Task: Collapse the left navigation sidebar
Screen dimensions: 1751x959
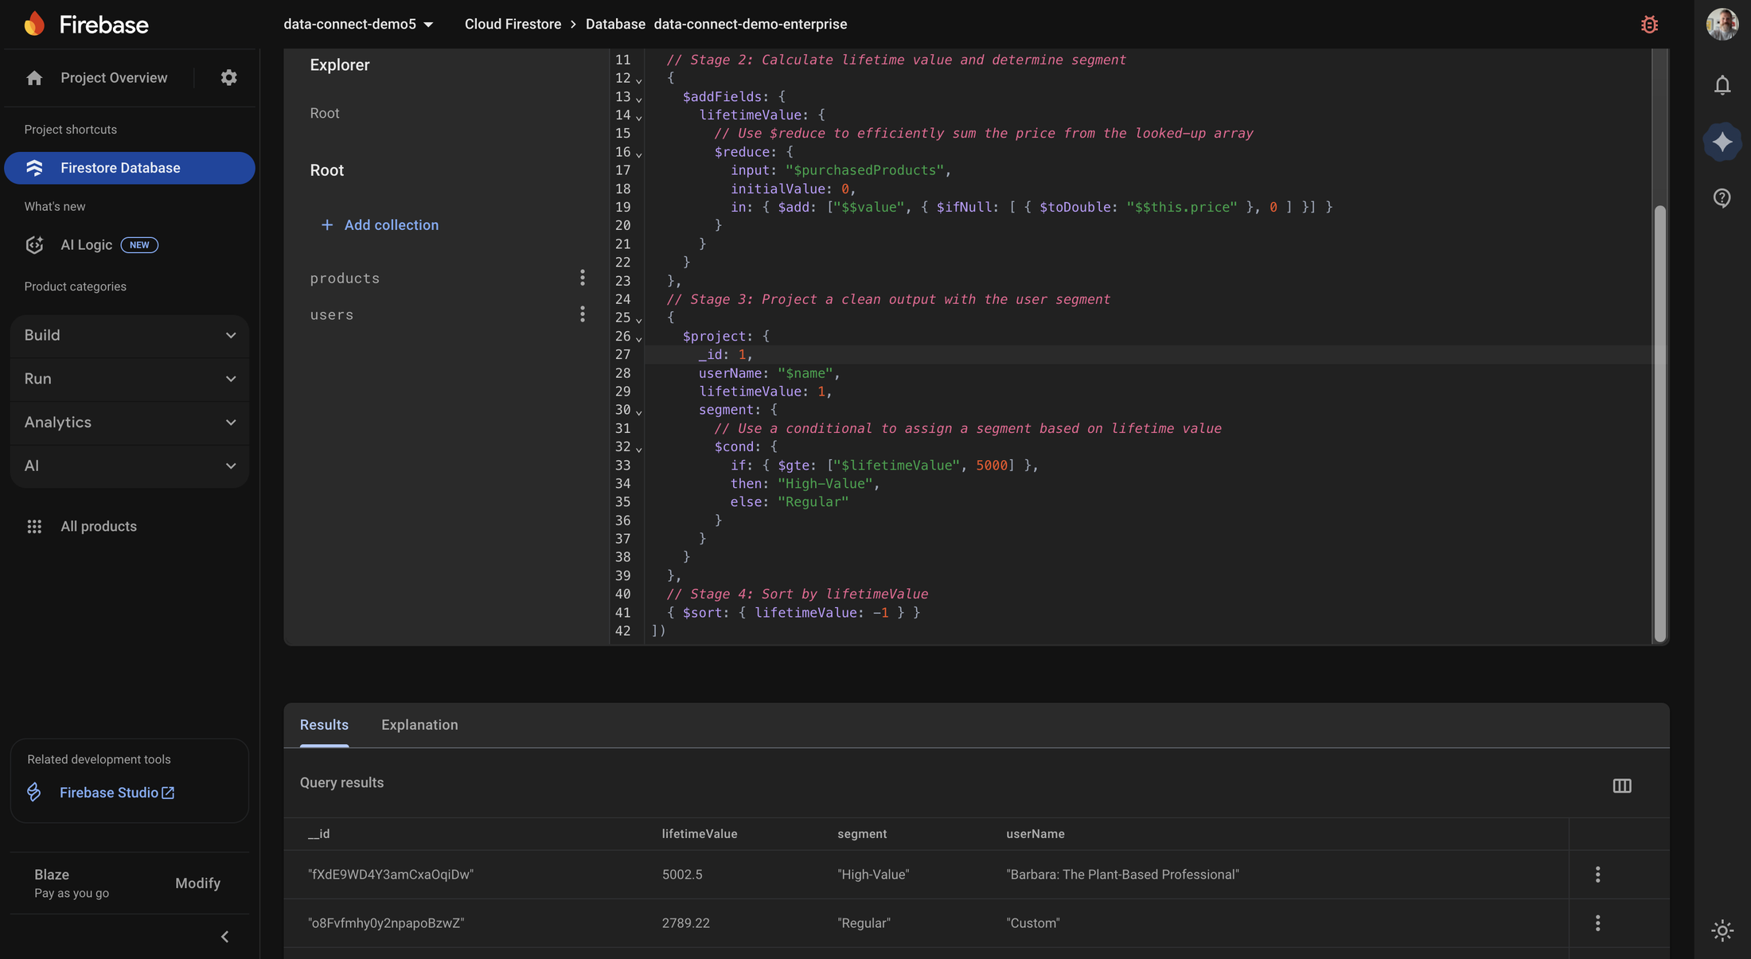Action: (224, 937)
